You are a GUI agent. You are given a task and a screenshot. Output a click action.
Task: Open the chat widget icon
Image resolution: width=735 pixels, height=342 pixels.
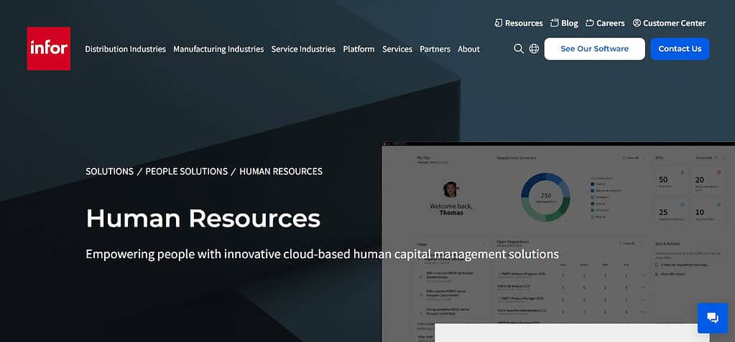713,318
